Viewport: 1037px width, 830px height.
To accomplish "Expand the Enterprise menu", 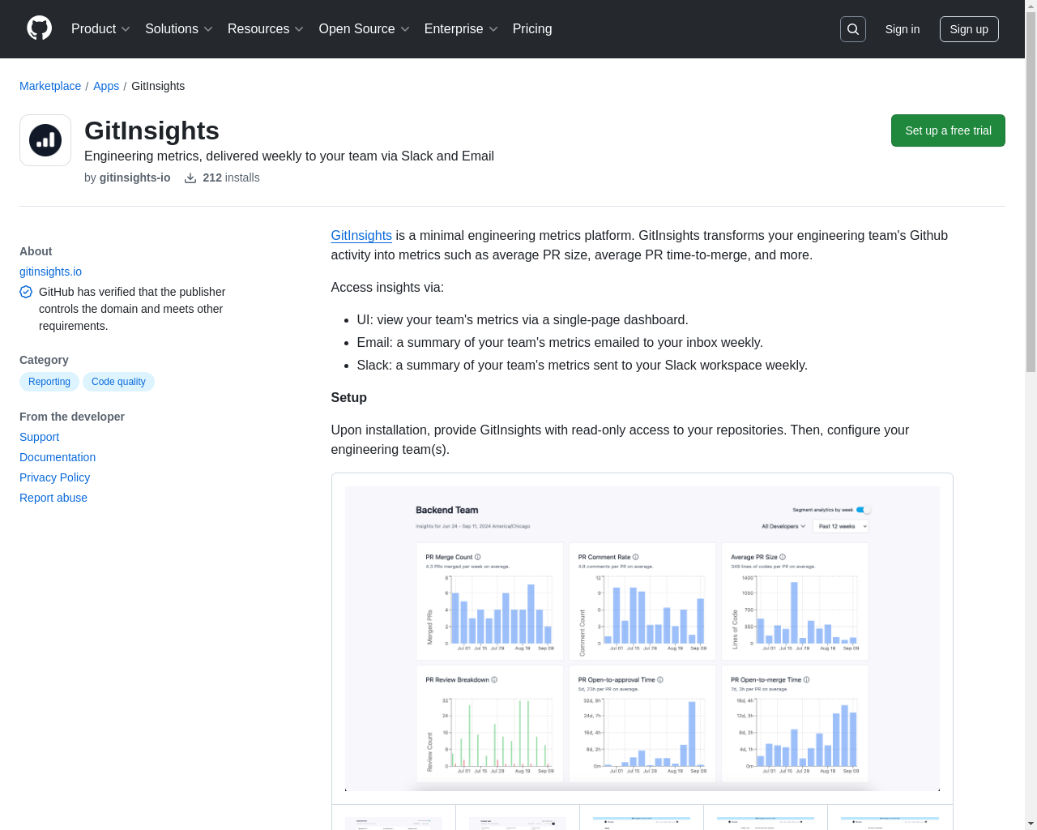I will (461, 29).
